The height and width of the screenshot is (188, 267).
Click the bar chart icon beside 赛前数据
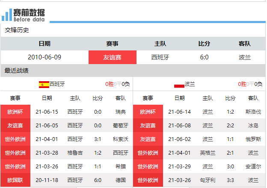pyautogui.click(x=6, y=15)
